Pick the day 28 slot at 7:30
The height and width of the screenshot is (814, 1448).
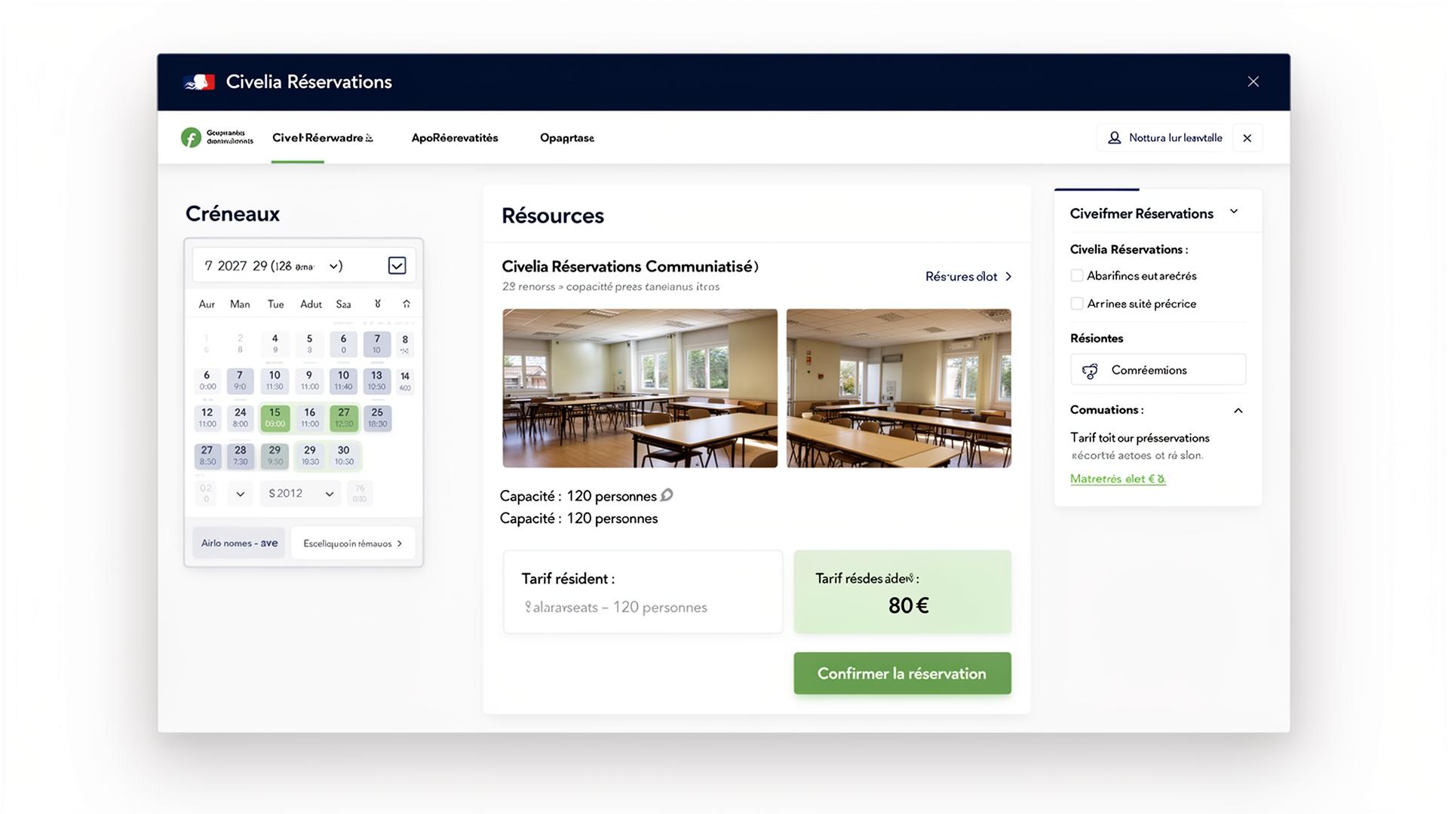click(241, 456)
